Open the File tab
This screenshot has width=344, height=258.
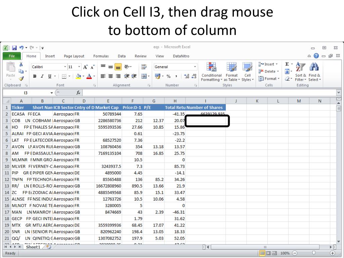pos(12,56)
